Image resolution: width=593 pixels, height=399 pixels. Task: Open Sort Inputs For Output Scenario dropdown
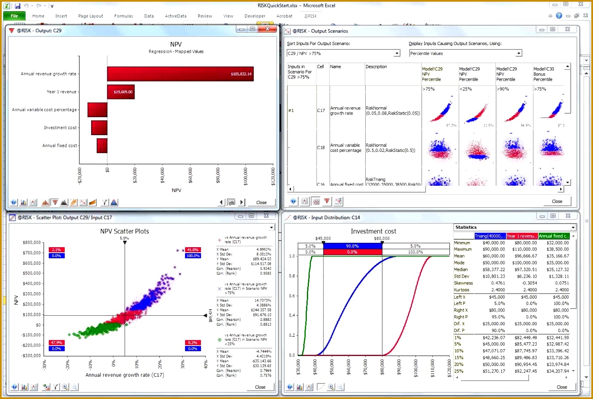[x=397, y=53]
